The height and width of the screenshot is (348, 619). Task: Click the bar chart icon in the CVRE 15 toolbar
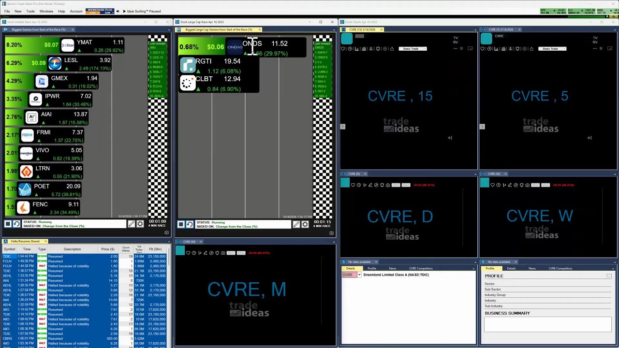click(357, 49)
